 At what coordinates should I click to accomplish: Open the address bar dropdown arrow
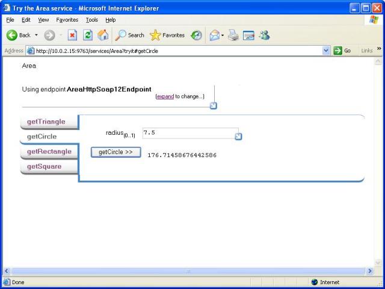click(x=326, y=51)
